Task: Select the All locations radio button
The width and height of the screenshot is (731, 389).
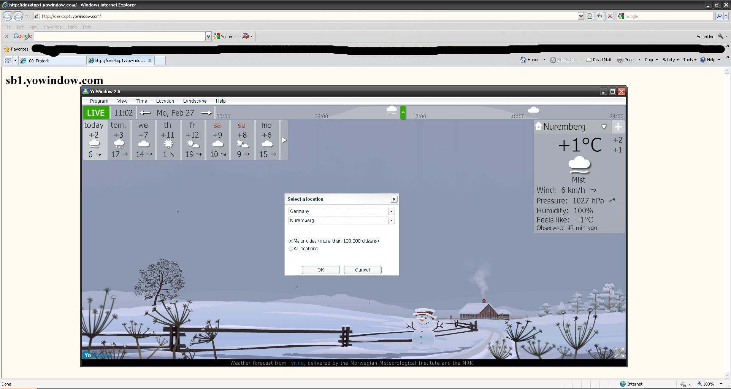Action: pos(291,249)
